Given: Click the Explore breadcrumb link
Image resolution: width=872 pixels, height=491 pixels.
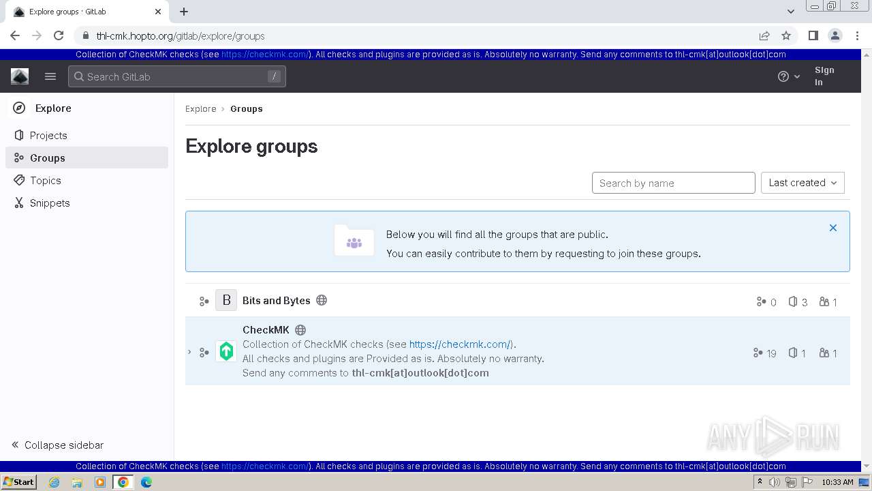Looking at the screenshot, I should tap(201, 108).
